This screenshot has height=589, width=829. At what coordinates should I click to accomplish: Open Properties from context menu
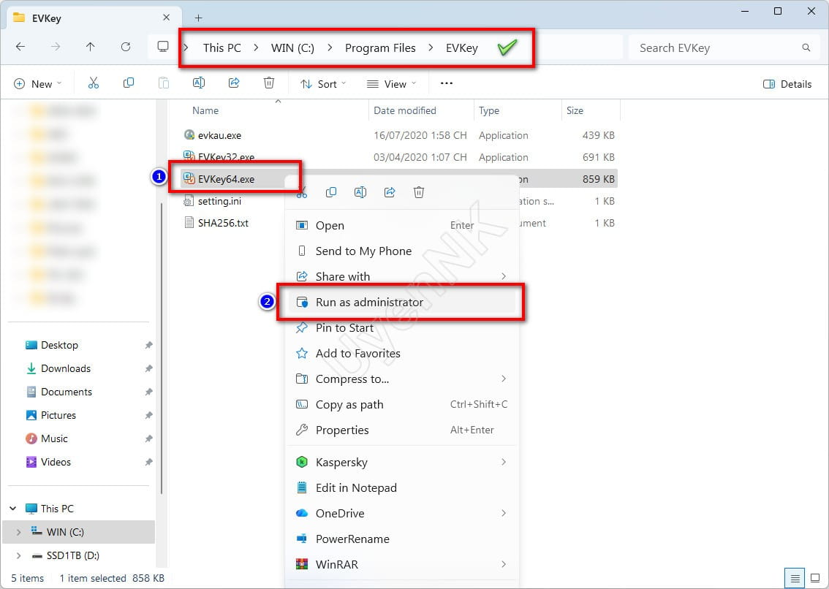click(402, 430)
